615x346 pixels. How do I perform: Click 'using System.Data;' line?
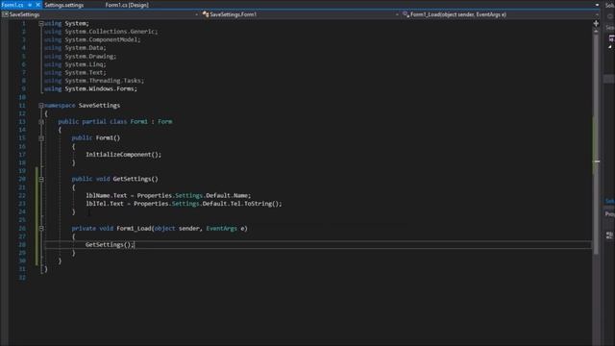coord(75,48)
